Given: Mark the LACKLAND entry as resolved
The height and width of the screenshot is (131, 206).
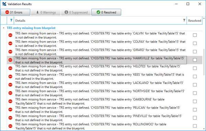Looking at the screenshot, I should tap(195, 85).
